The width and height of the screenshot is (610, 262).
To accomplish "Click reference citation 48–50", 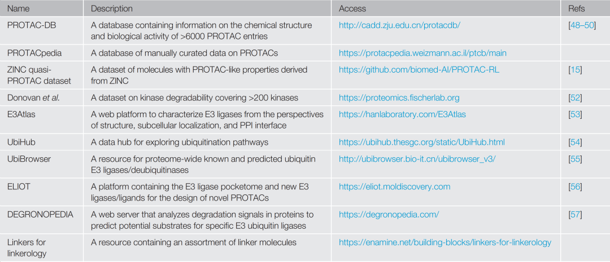I will click(582, 25).
